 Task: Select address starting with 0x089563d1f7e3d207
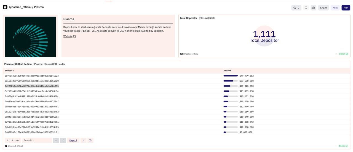pos(32,132)
